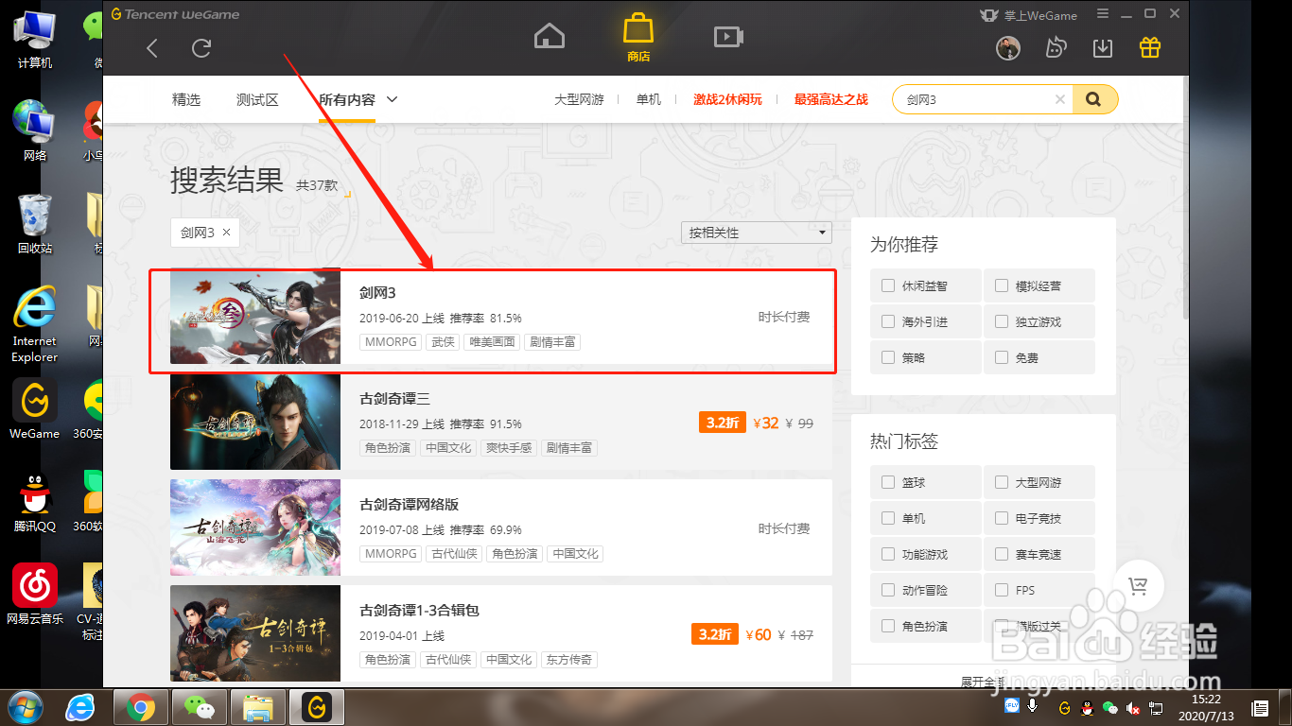Click the 武侠 tag on 剑网3
1292x726 pixels.
pyautogui.click(x=442, y=341)
